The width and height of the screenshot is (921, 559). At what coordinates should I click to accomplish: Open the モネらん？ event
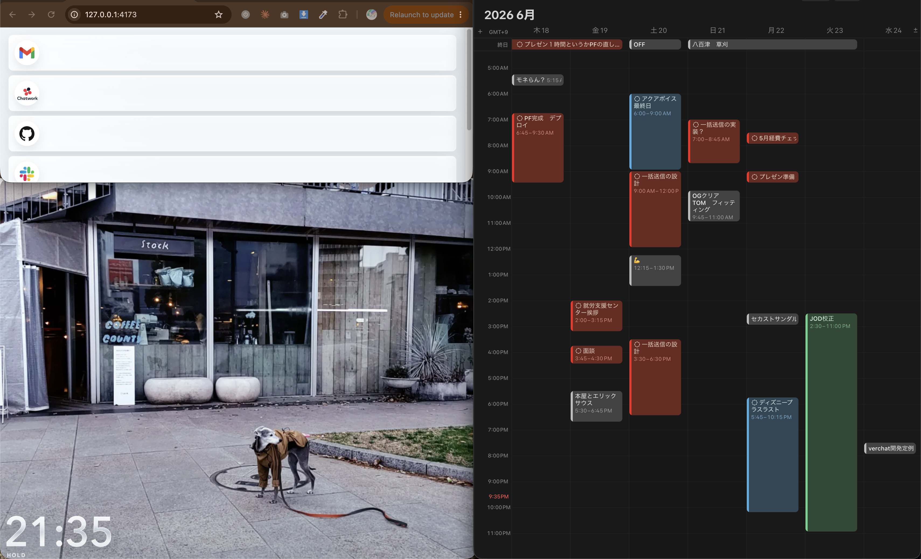pos(538,80)
